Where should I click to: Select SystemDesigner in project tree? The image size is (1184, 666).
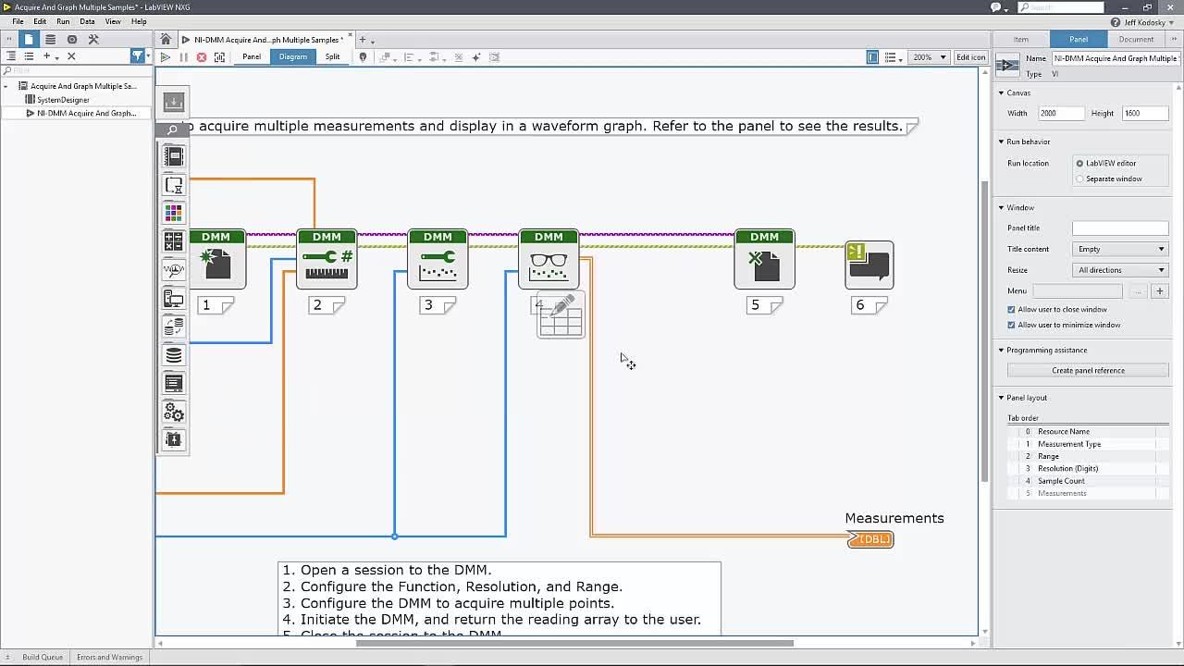point(63,100)
